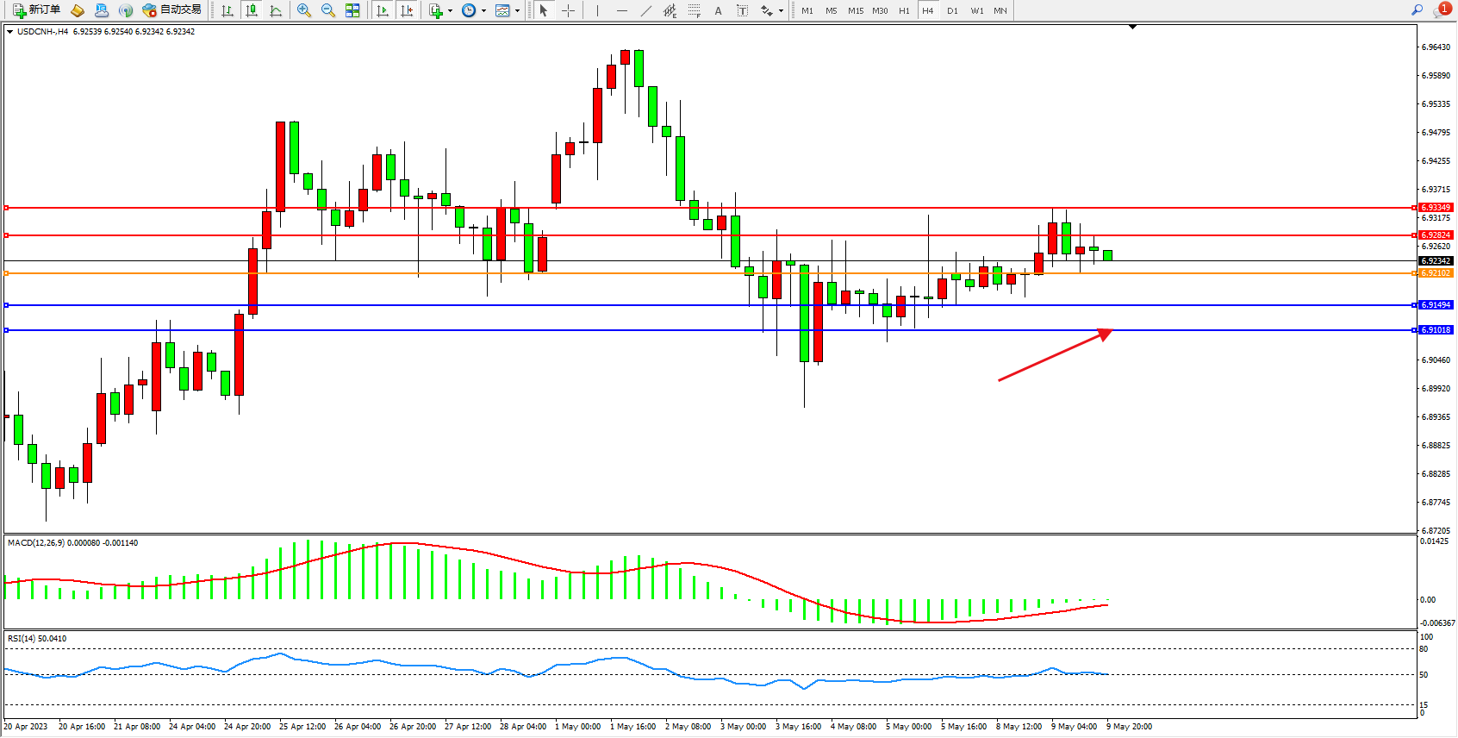Viewport: 1458px width, 738px height.
Task: Zoom out of the chart
Action: (x=328, y=10)
